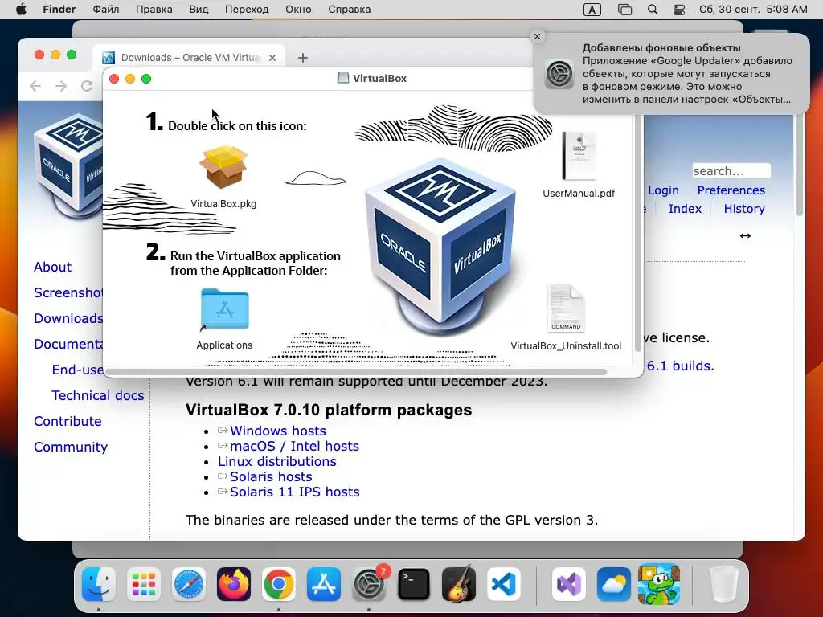Open Visual Studio Code from the Dock
This screenshot has width=823, height=617.
tap(504, 584)
